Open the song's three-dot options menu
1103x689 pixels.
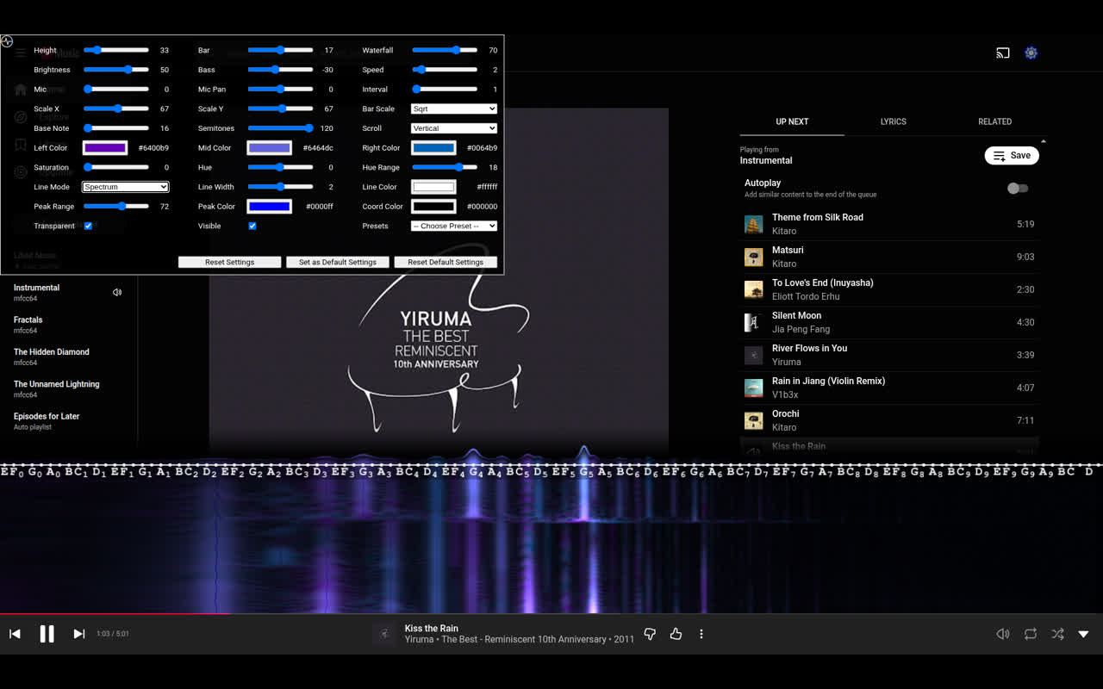pyautogui.click(x=701, y=634)
